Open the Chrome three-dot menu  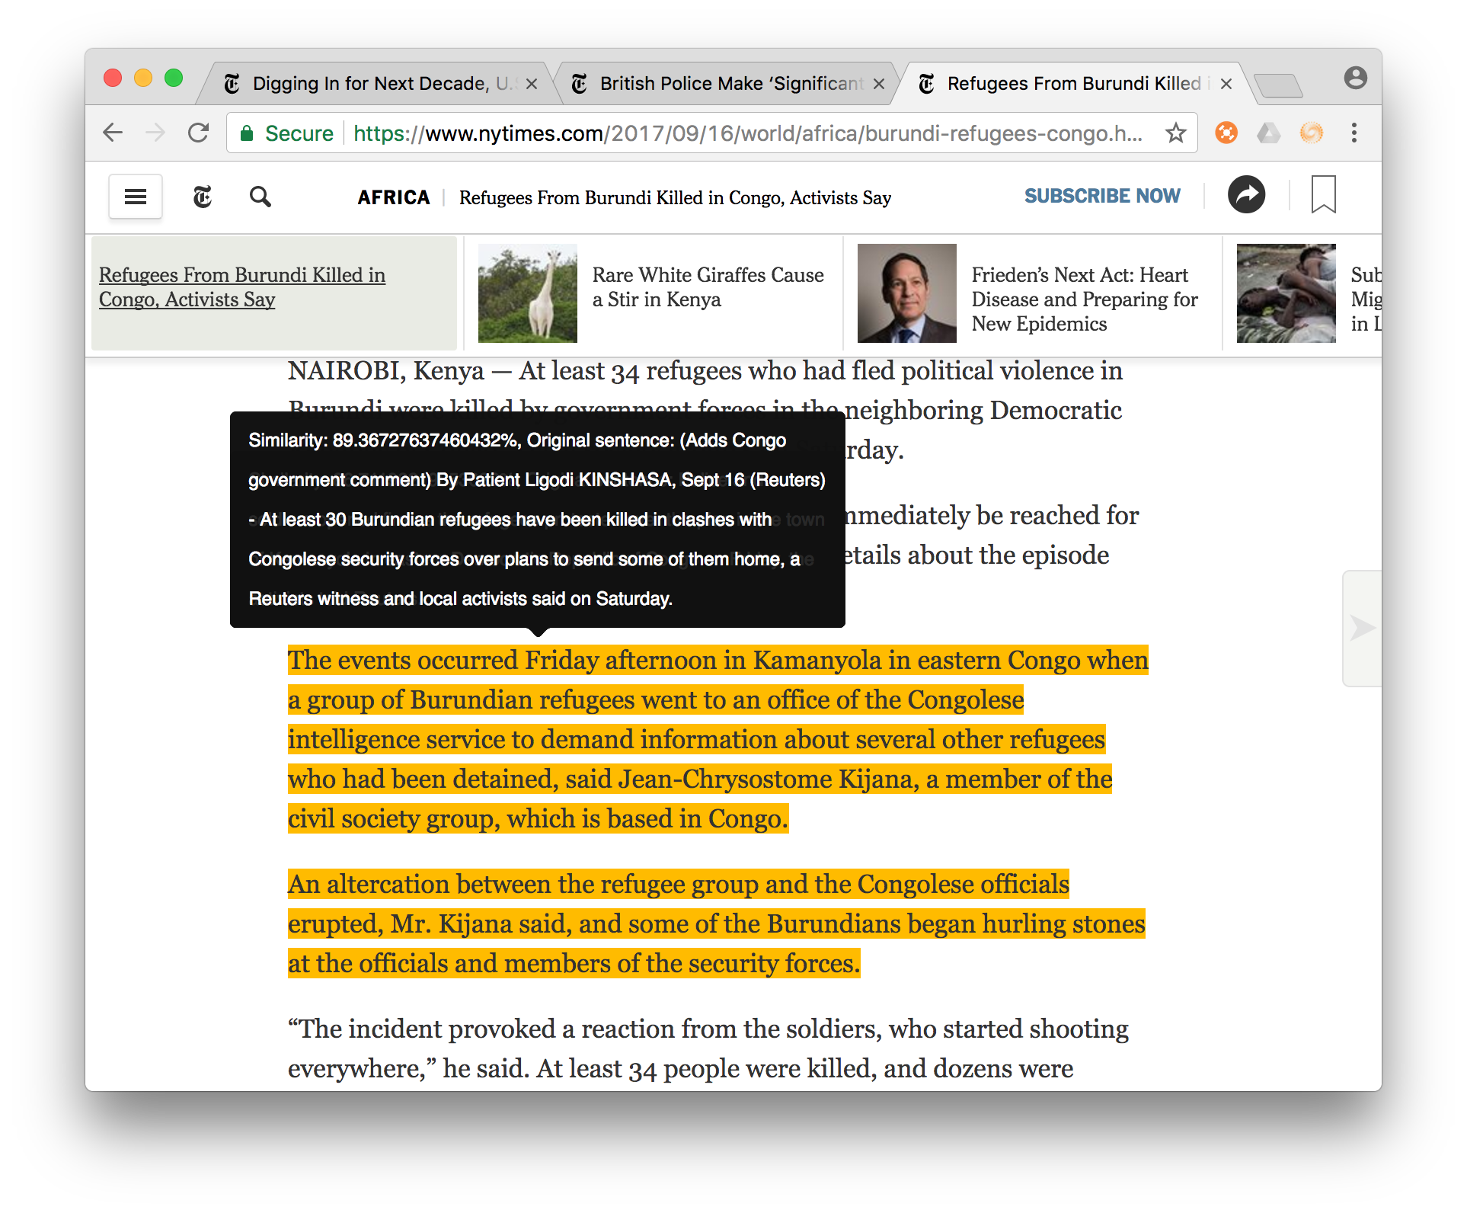[x=1354, y=133]
